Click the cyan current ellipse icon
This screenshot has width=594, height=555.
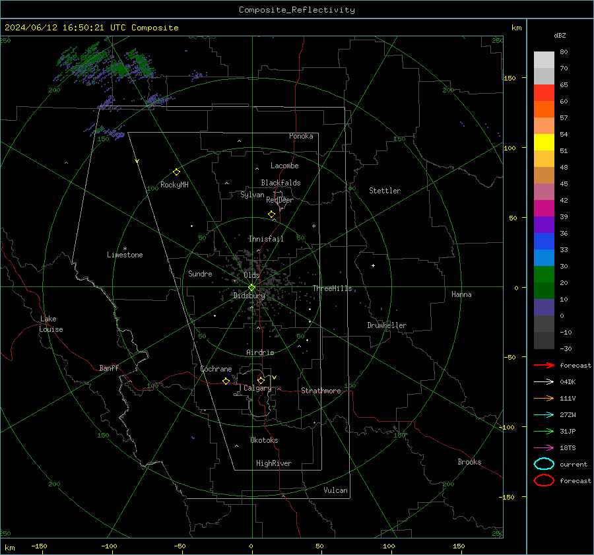tap(544, 464)
